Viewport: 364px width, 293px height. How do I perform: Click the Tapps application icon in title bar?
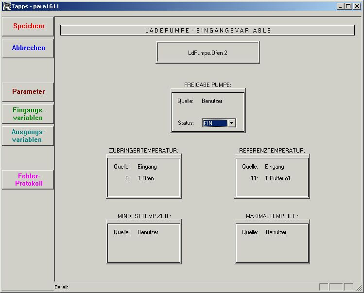[x=6, y=6]
